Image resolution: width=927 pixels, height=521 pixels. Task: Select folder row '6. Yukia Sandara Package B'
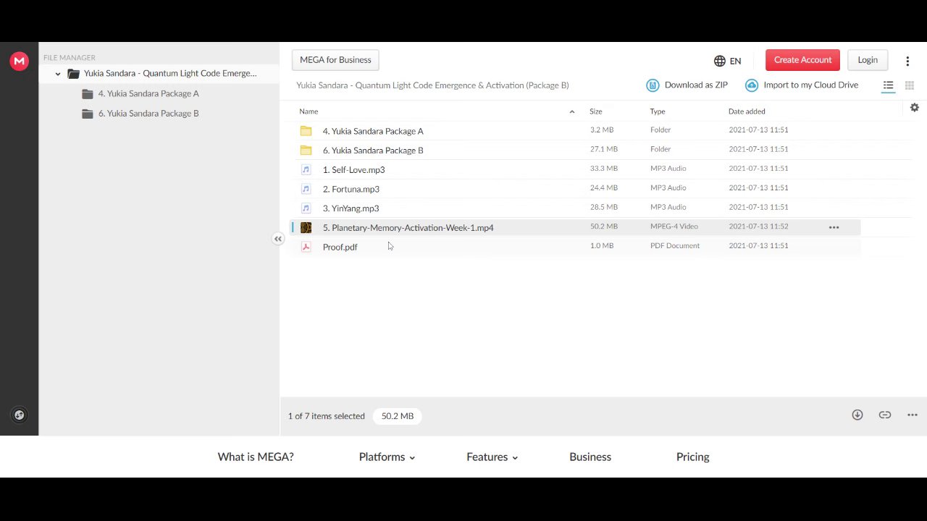[574, 151]
